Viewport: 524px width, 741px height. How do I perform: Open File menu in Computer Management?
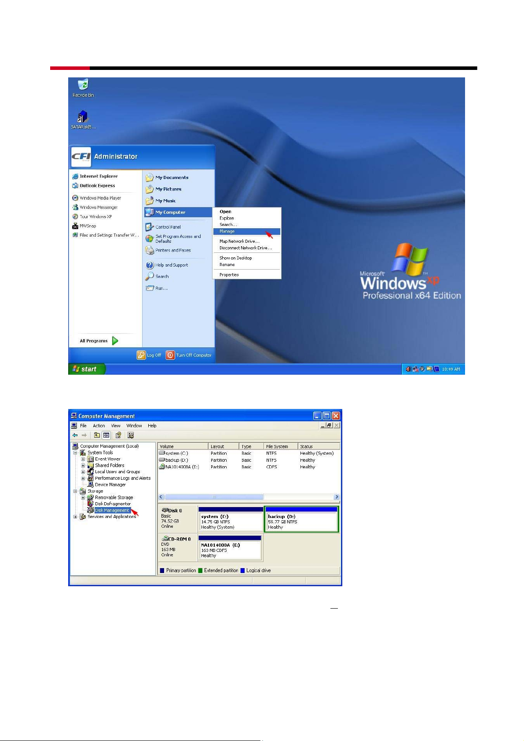83,426
